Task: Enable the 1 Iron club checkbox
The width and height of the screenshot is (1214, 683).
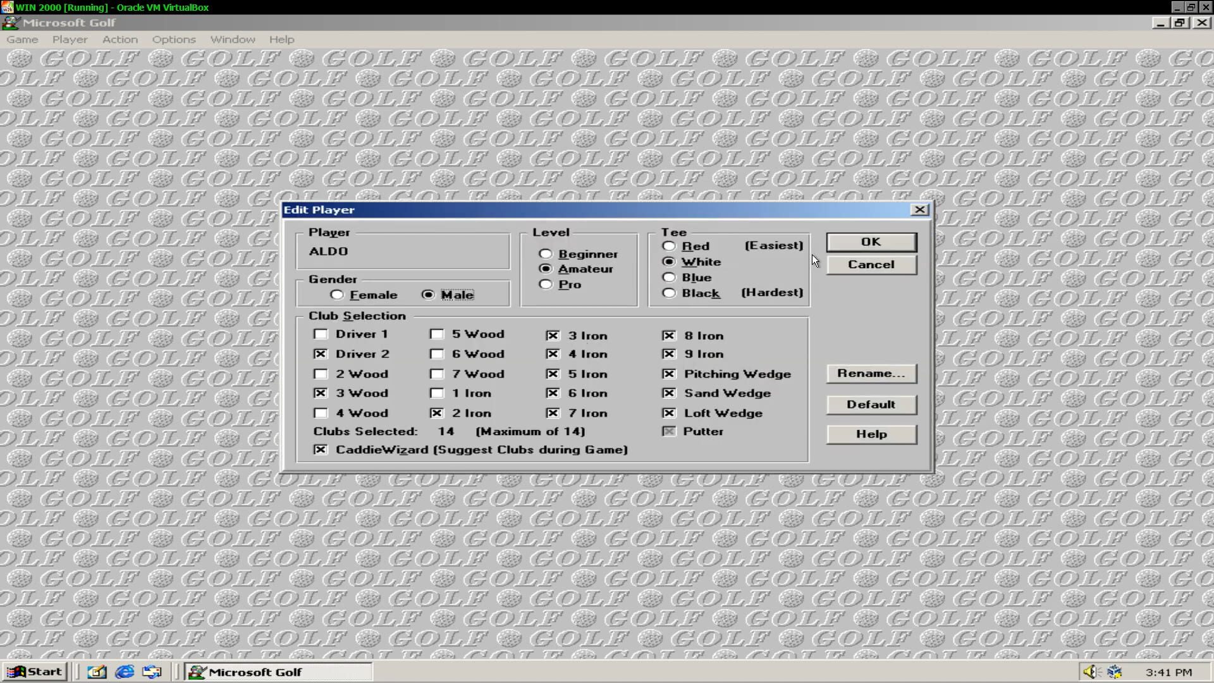Action: coord(437,393)
